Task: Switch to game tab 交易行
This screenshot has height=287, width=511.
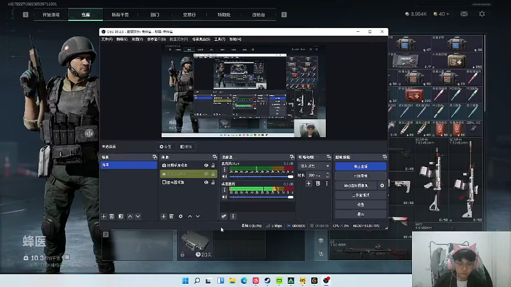Action: 189,15
